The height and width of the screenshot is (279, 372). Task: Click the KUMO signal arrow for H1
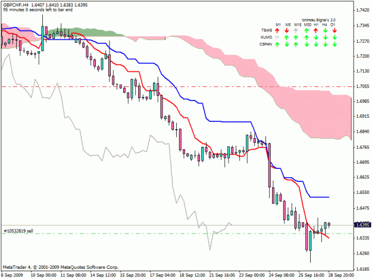(316, 37)
